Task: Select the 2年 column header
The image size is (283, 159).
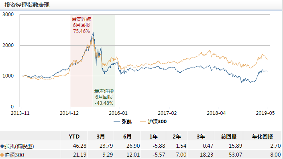Action: [x=177, y=137]
